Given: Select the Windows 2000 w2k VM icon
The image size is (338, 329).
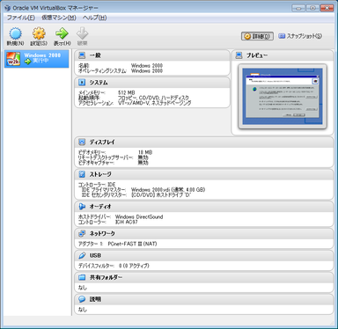Looking at the screenshot, I should tap(13, 59).
